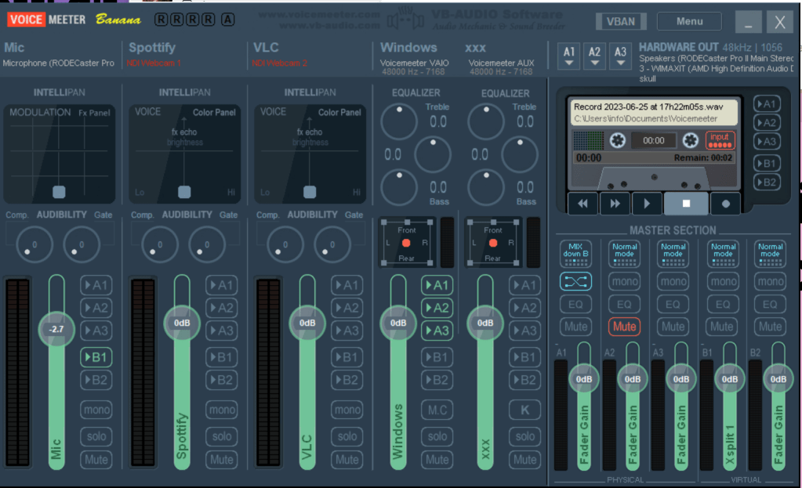Image resolution: width=802 pixels, height=488 pixels.
Task: Click xxx Front/Rear pan dot
Action: click(493, 244)
